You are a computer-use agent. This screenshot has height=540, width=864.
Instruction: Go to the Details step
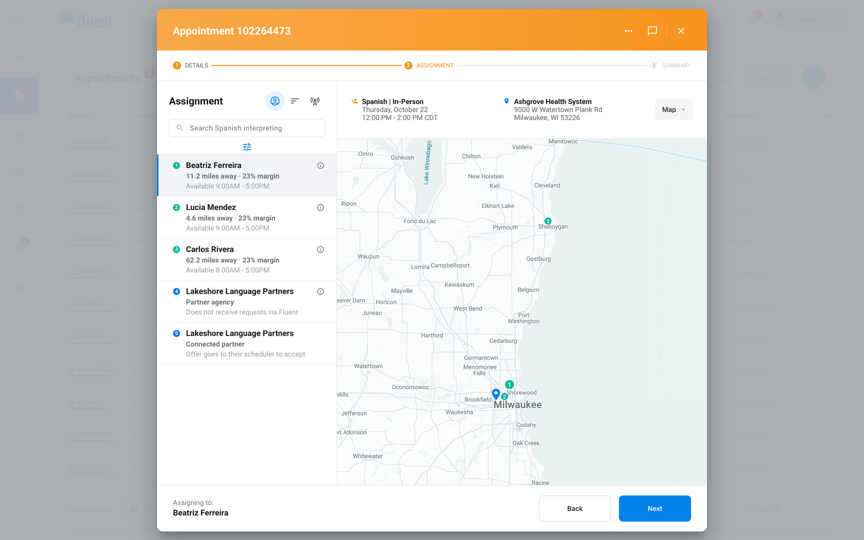coord(190,65)
